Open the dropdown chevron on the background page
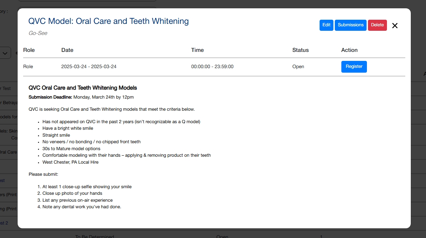 (x=5, y=53)
